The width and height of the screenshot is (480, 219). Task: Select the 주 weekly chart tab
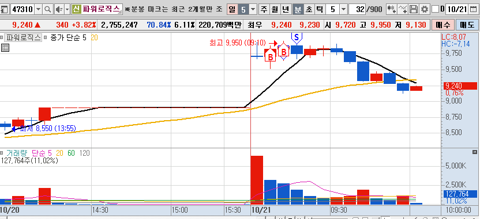(x=264, y=9)
